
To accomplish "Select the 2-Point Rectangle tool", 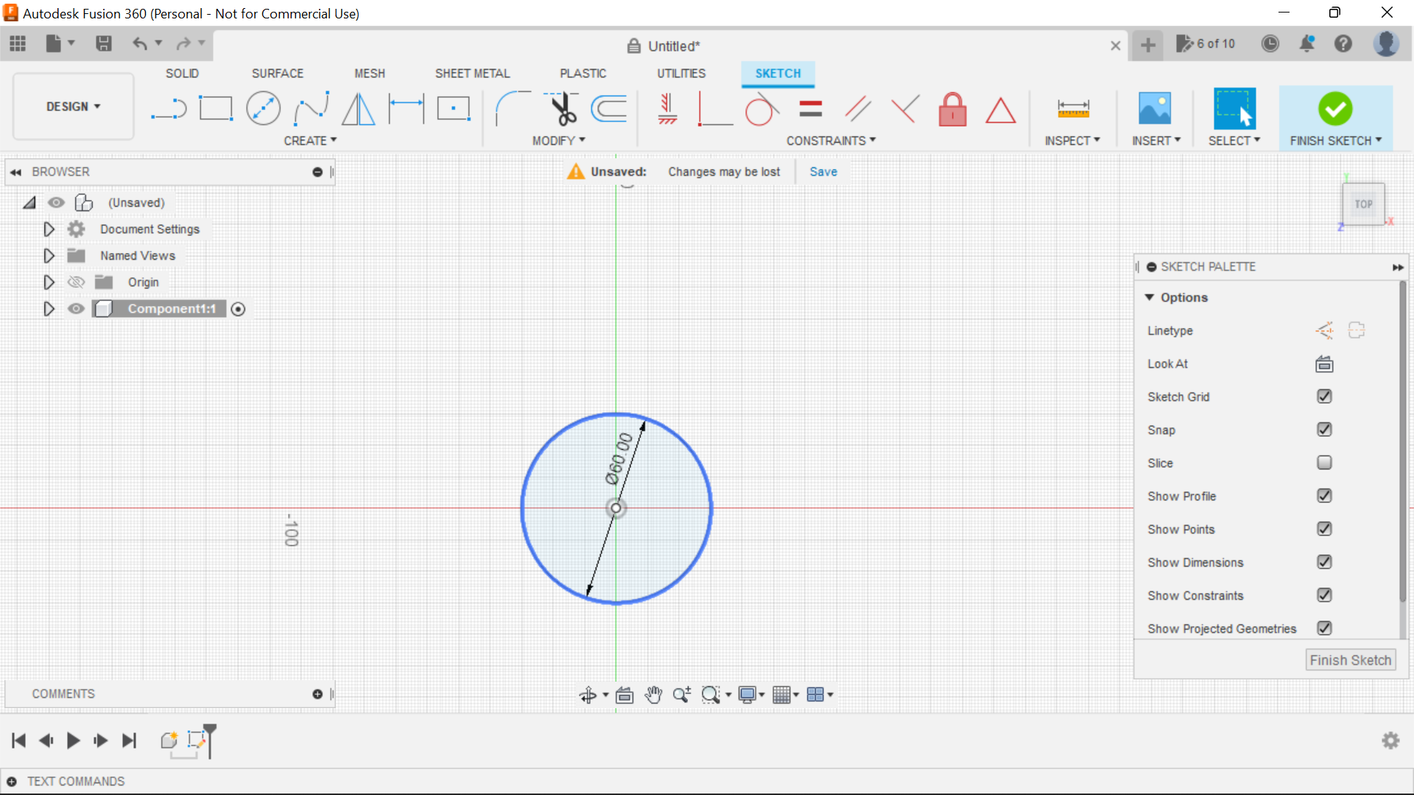I will click(216, 108).
